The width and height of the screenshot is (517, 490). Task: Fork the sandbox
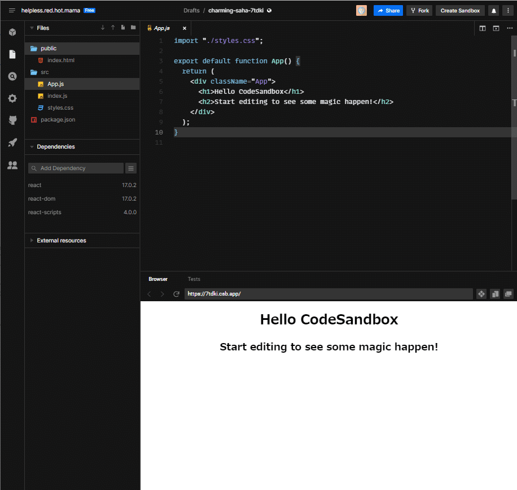click(419, 11)
